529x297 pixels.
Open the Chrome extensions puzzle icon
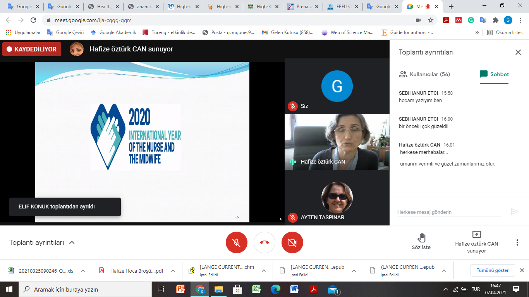click(495, 20)
